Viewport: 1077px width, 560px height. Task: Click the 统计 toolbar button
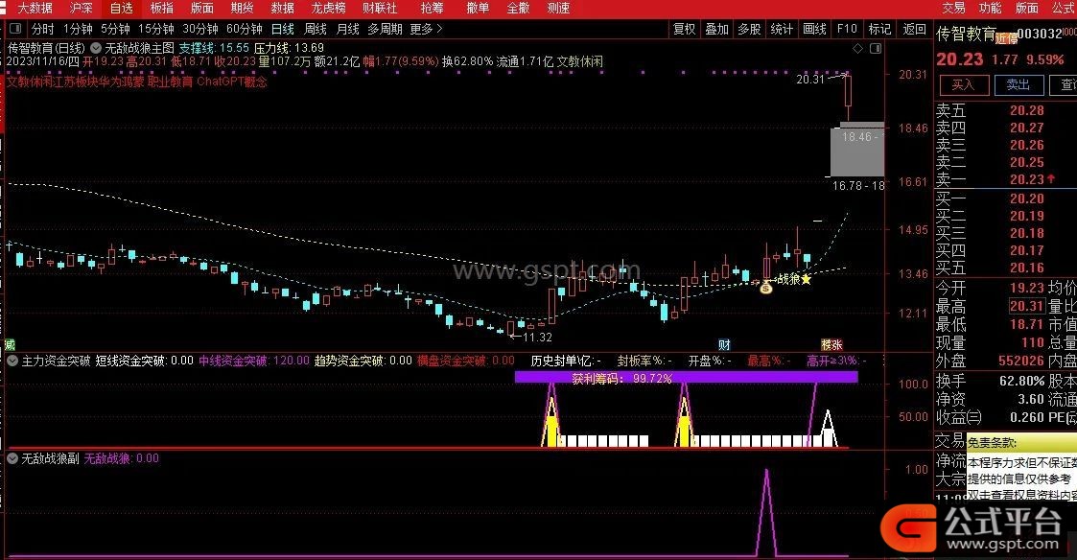pyautogui.click(x=782, y=29)
